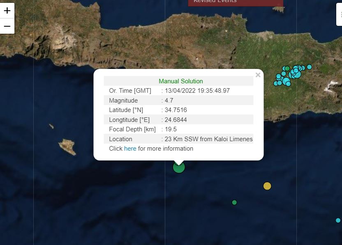Screen dimensions: 342x245
Task: Click the topmost teal marker of the cluster
Action: click(296, 66)
